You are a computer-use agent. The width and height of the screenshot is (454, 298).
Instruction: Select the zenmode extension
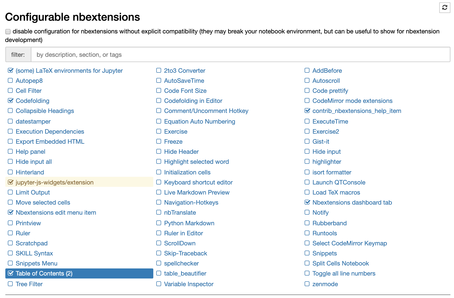pos(325,284)
